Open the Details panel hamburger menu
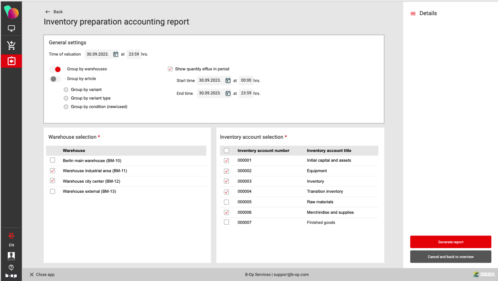The height and width of the screenshot is (281, 498). point(413,14)
